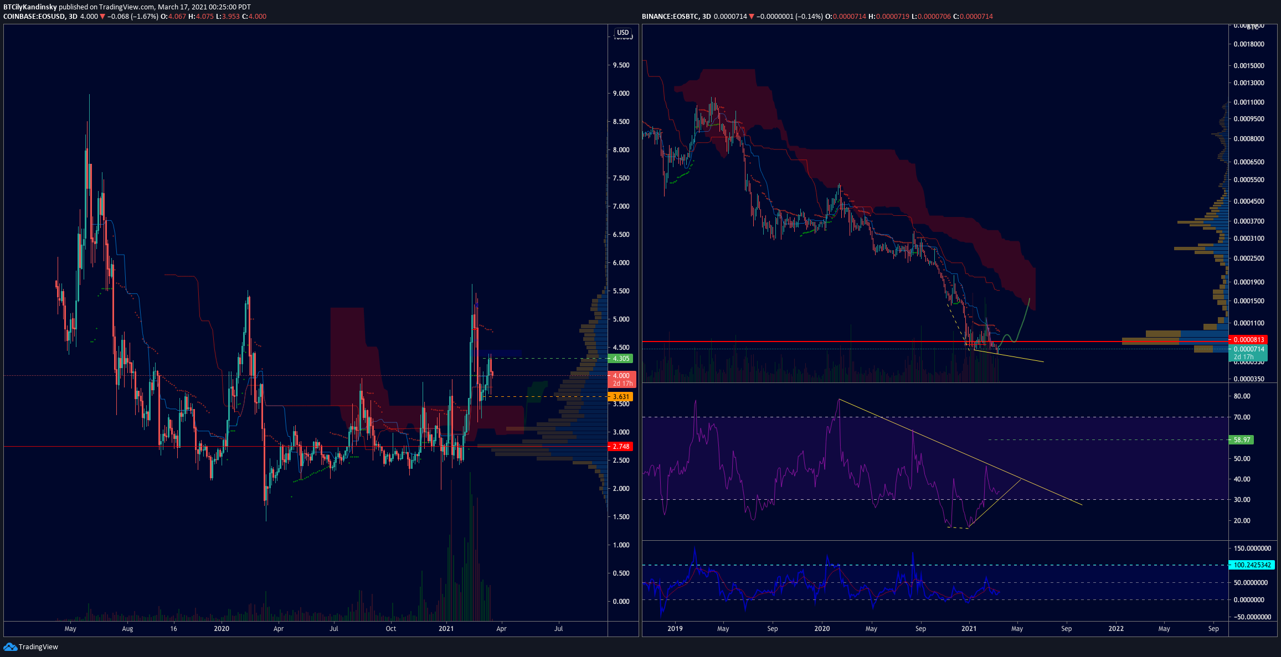Click the H:0.0000719 high value in the EOSBTC header
This screenshot has height=657, width=1281.
click(x=889, y=17)
